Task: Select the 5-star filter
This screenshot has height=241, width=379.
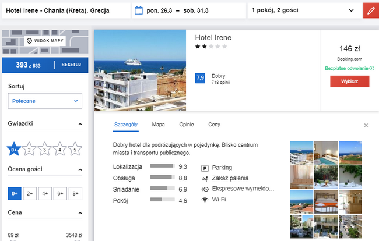Action: [x=75, y=150]
